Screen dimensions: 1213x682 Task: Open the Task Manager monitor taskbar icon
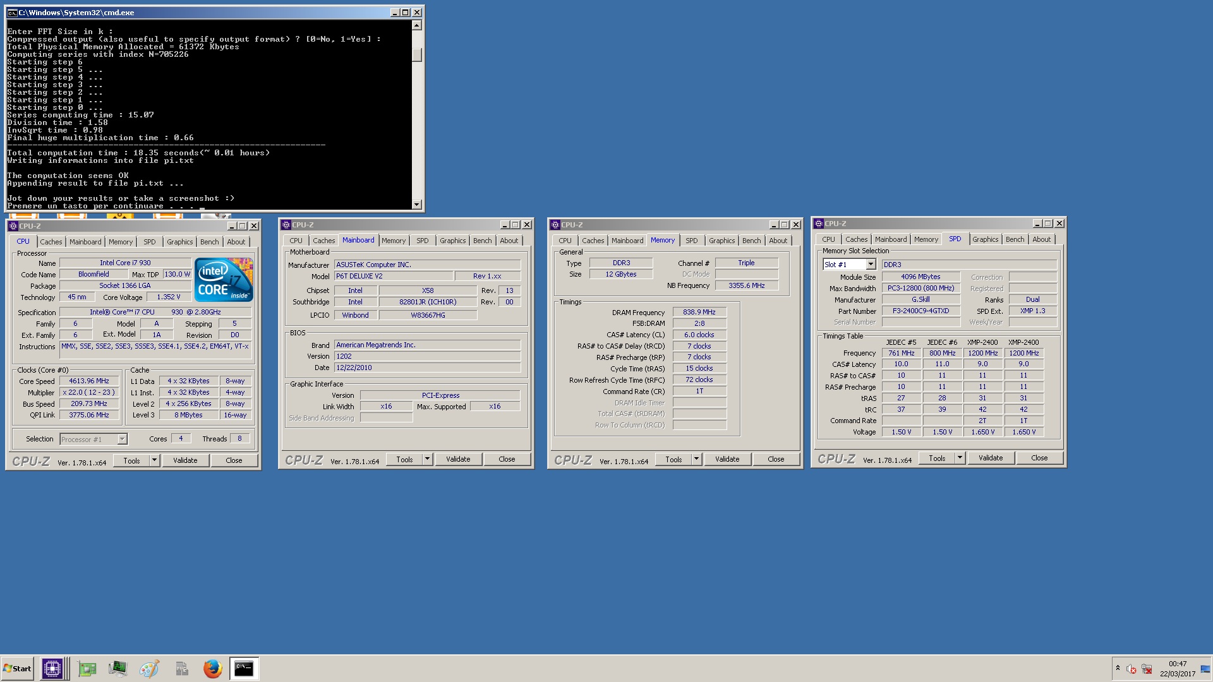118,669
